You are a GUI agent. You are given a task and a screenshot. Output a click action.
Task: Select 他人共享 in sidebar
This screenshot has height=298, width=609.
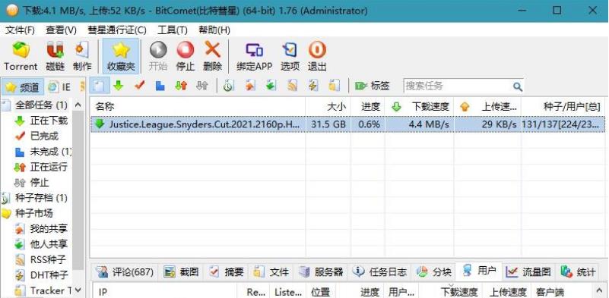click(49, 244)
